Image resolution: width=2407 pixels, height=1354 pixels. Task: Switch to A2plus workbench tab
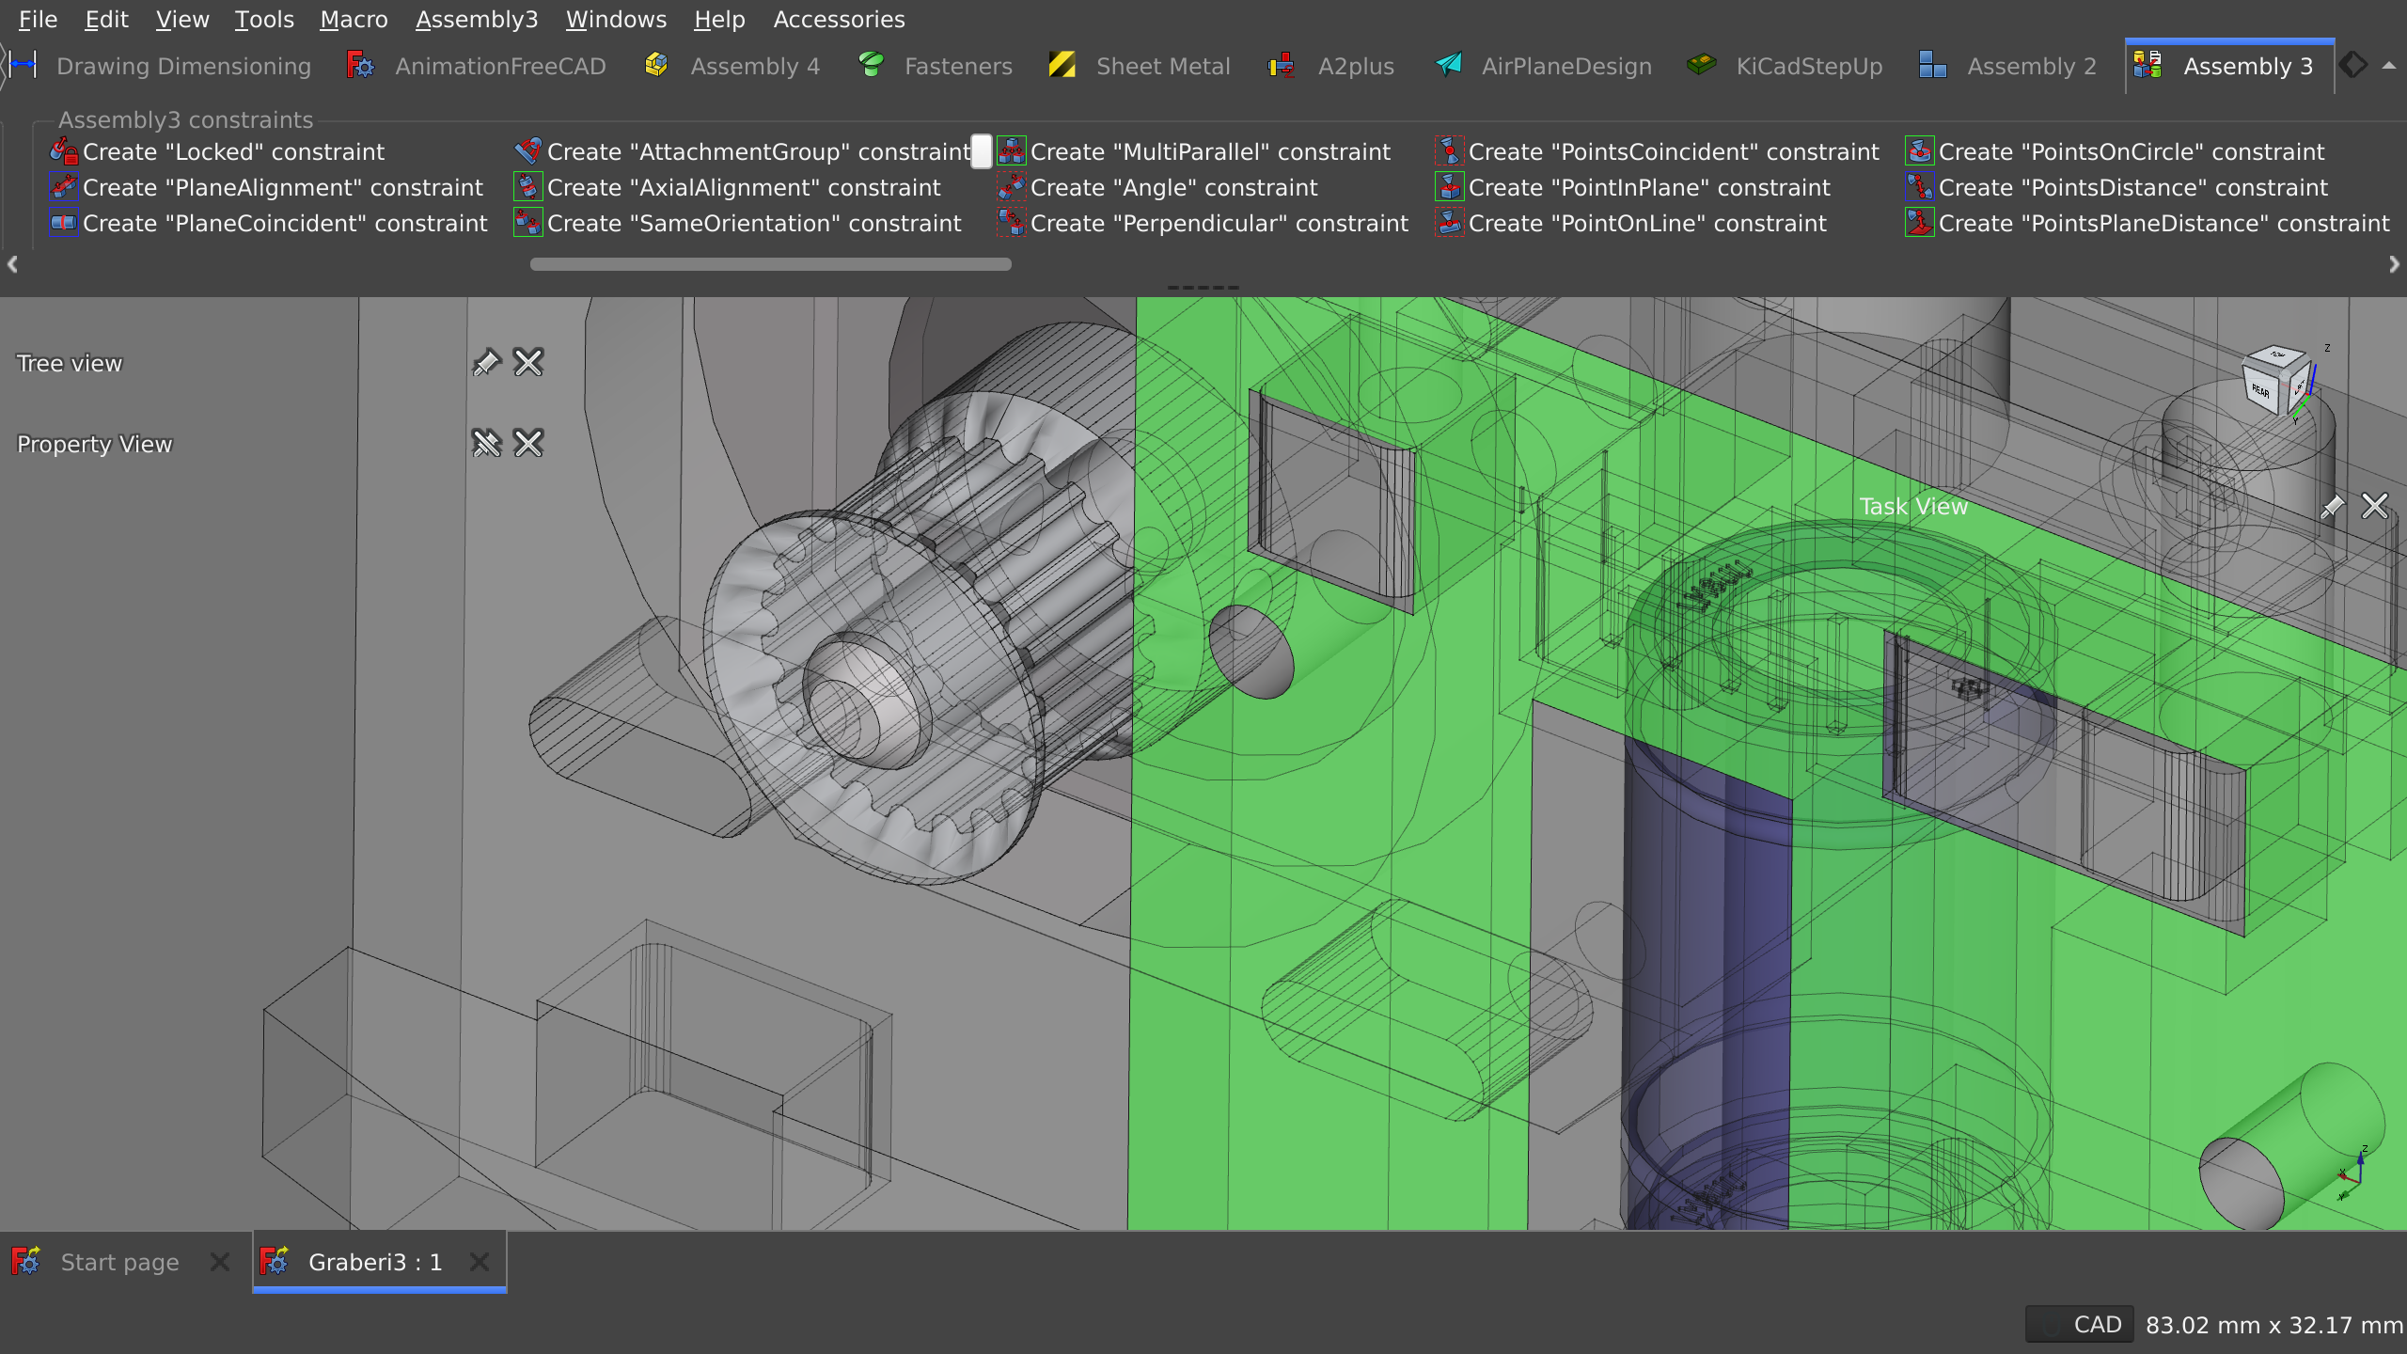1330,66
